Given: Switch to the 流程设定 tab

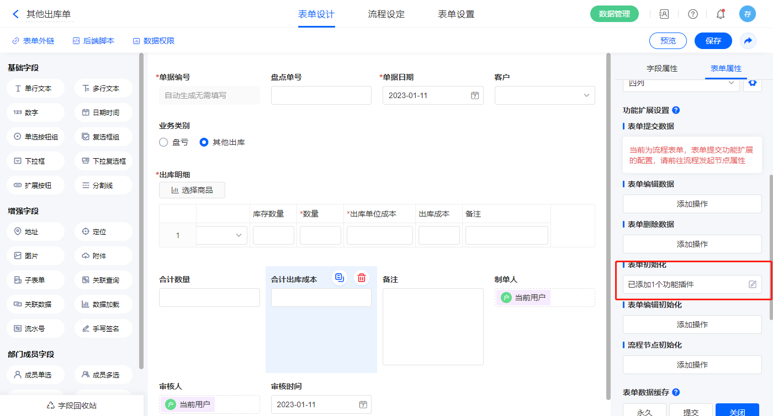Looking at the screenshot, I should pyautogui.click(x=386, y=14).
